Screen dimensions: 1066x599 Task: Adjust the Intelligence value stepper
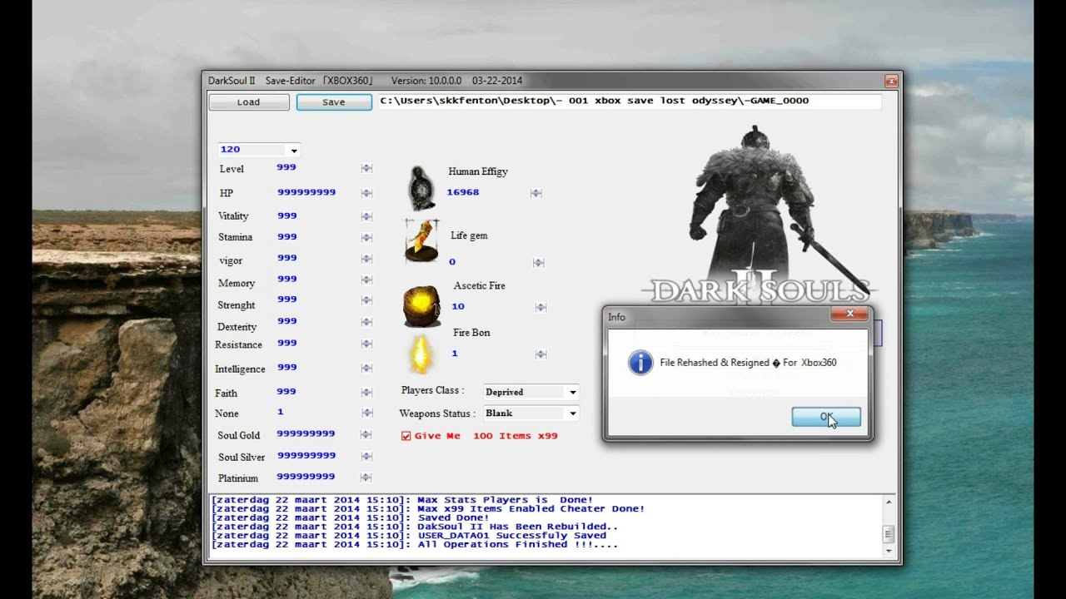click(x=366, y=369)
